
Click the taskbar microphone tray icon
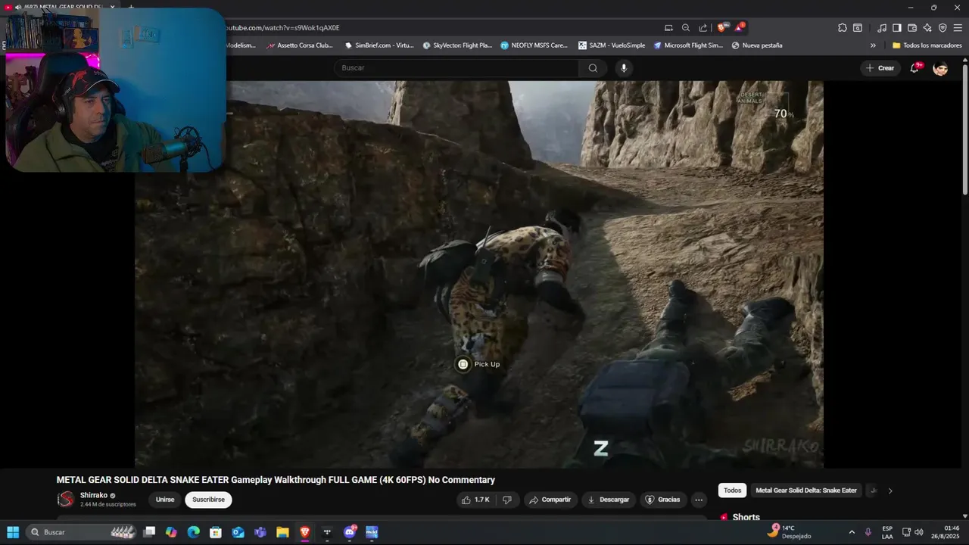868,532
